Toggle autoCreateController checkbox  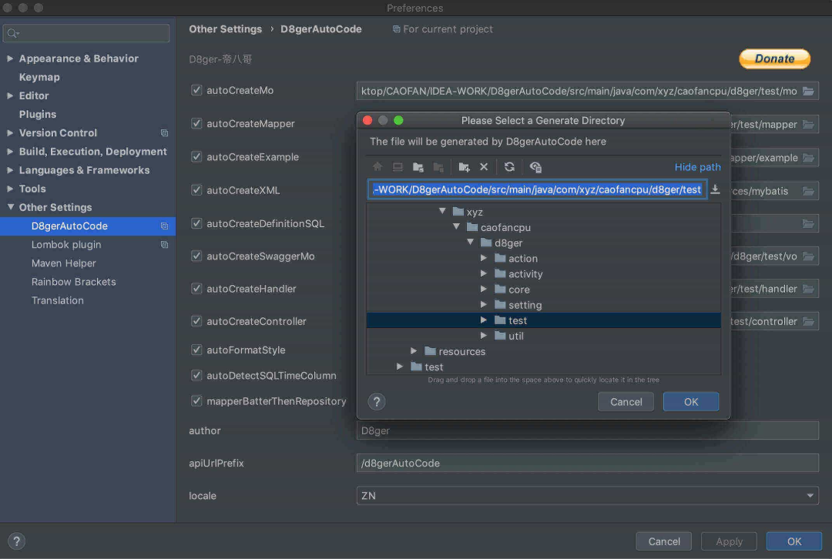(x=196, y=321)
